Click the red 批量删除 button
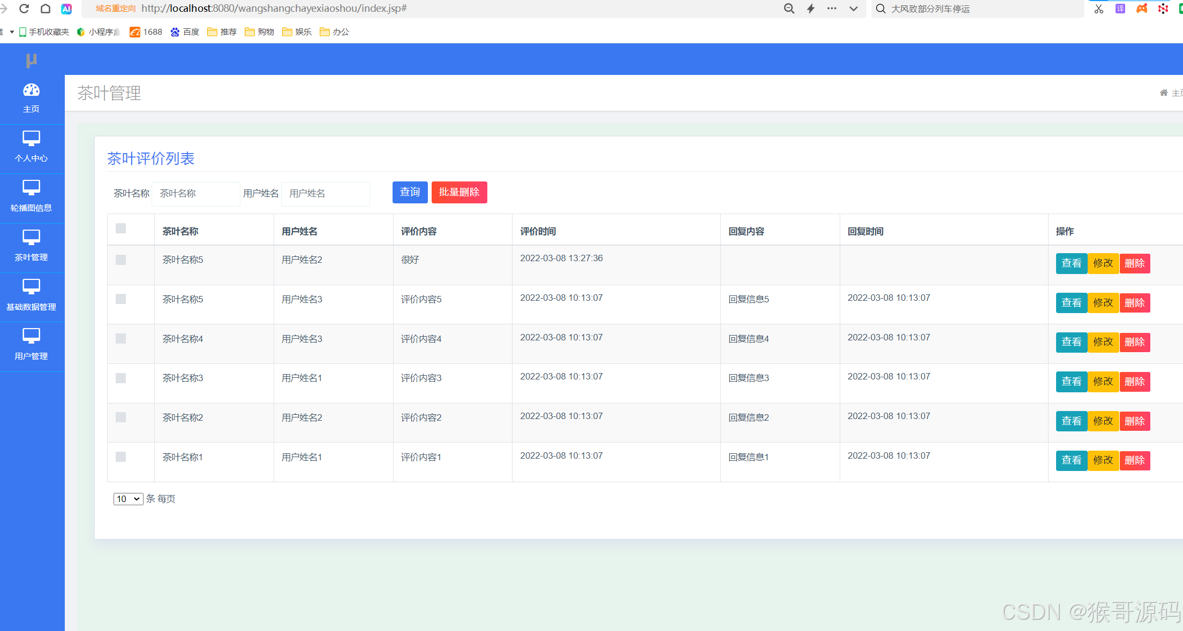Viewport: 1183px width, 631px height. tap(459, 192)
